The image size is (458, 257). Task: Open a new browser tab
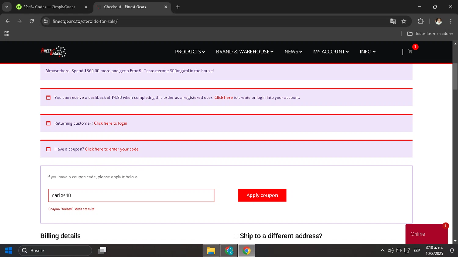click(x=178, y=7)
